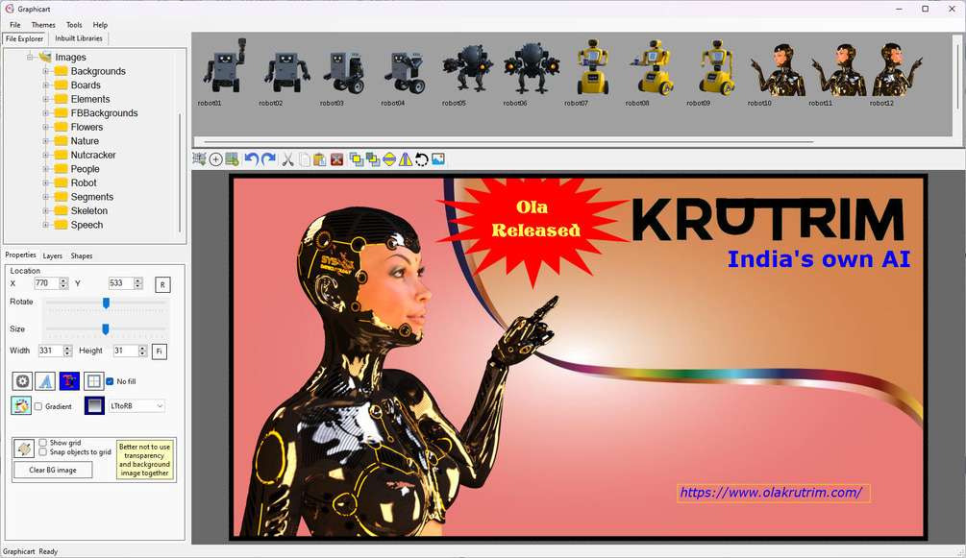The image size is (966, 558).
Task: Enable the Gradient checkbox
Action: 38,406
